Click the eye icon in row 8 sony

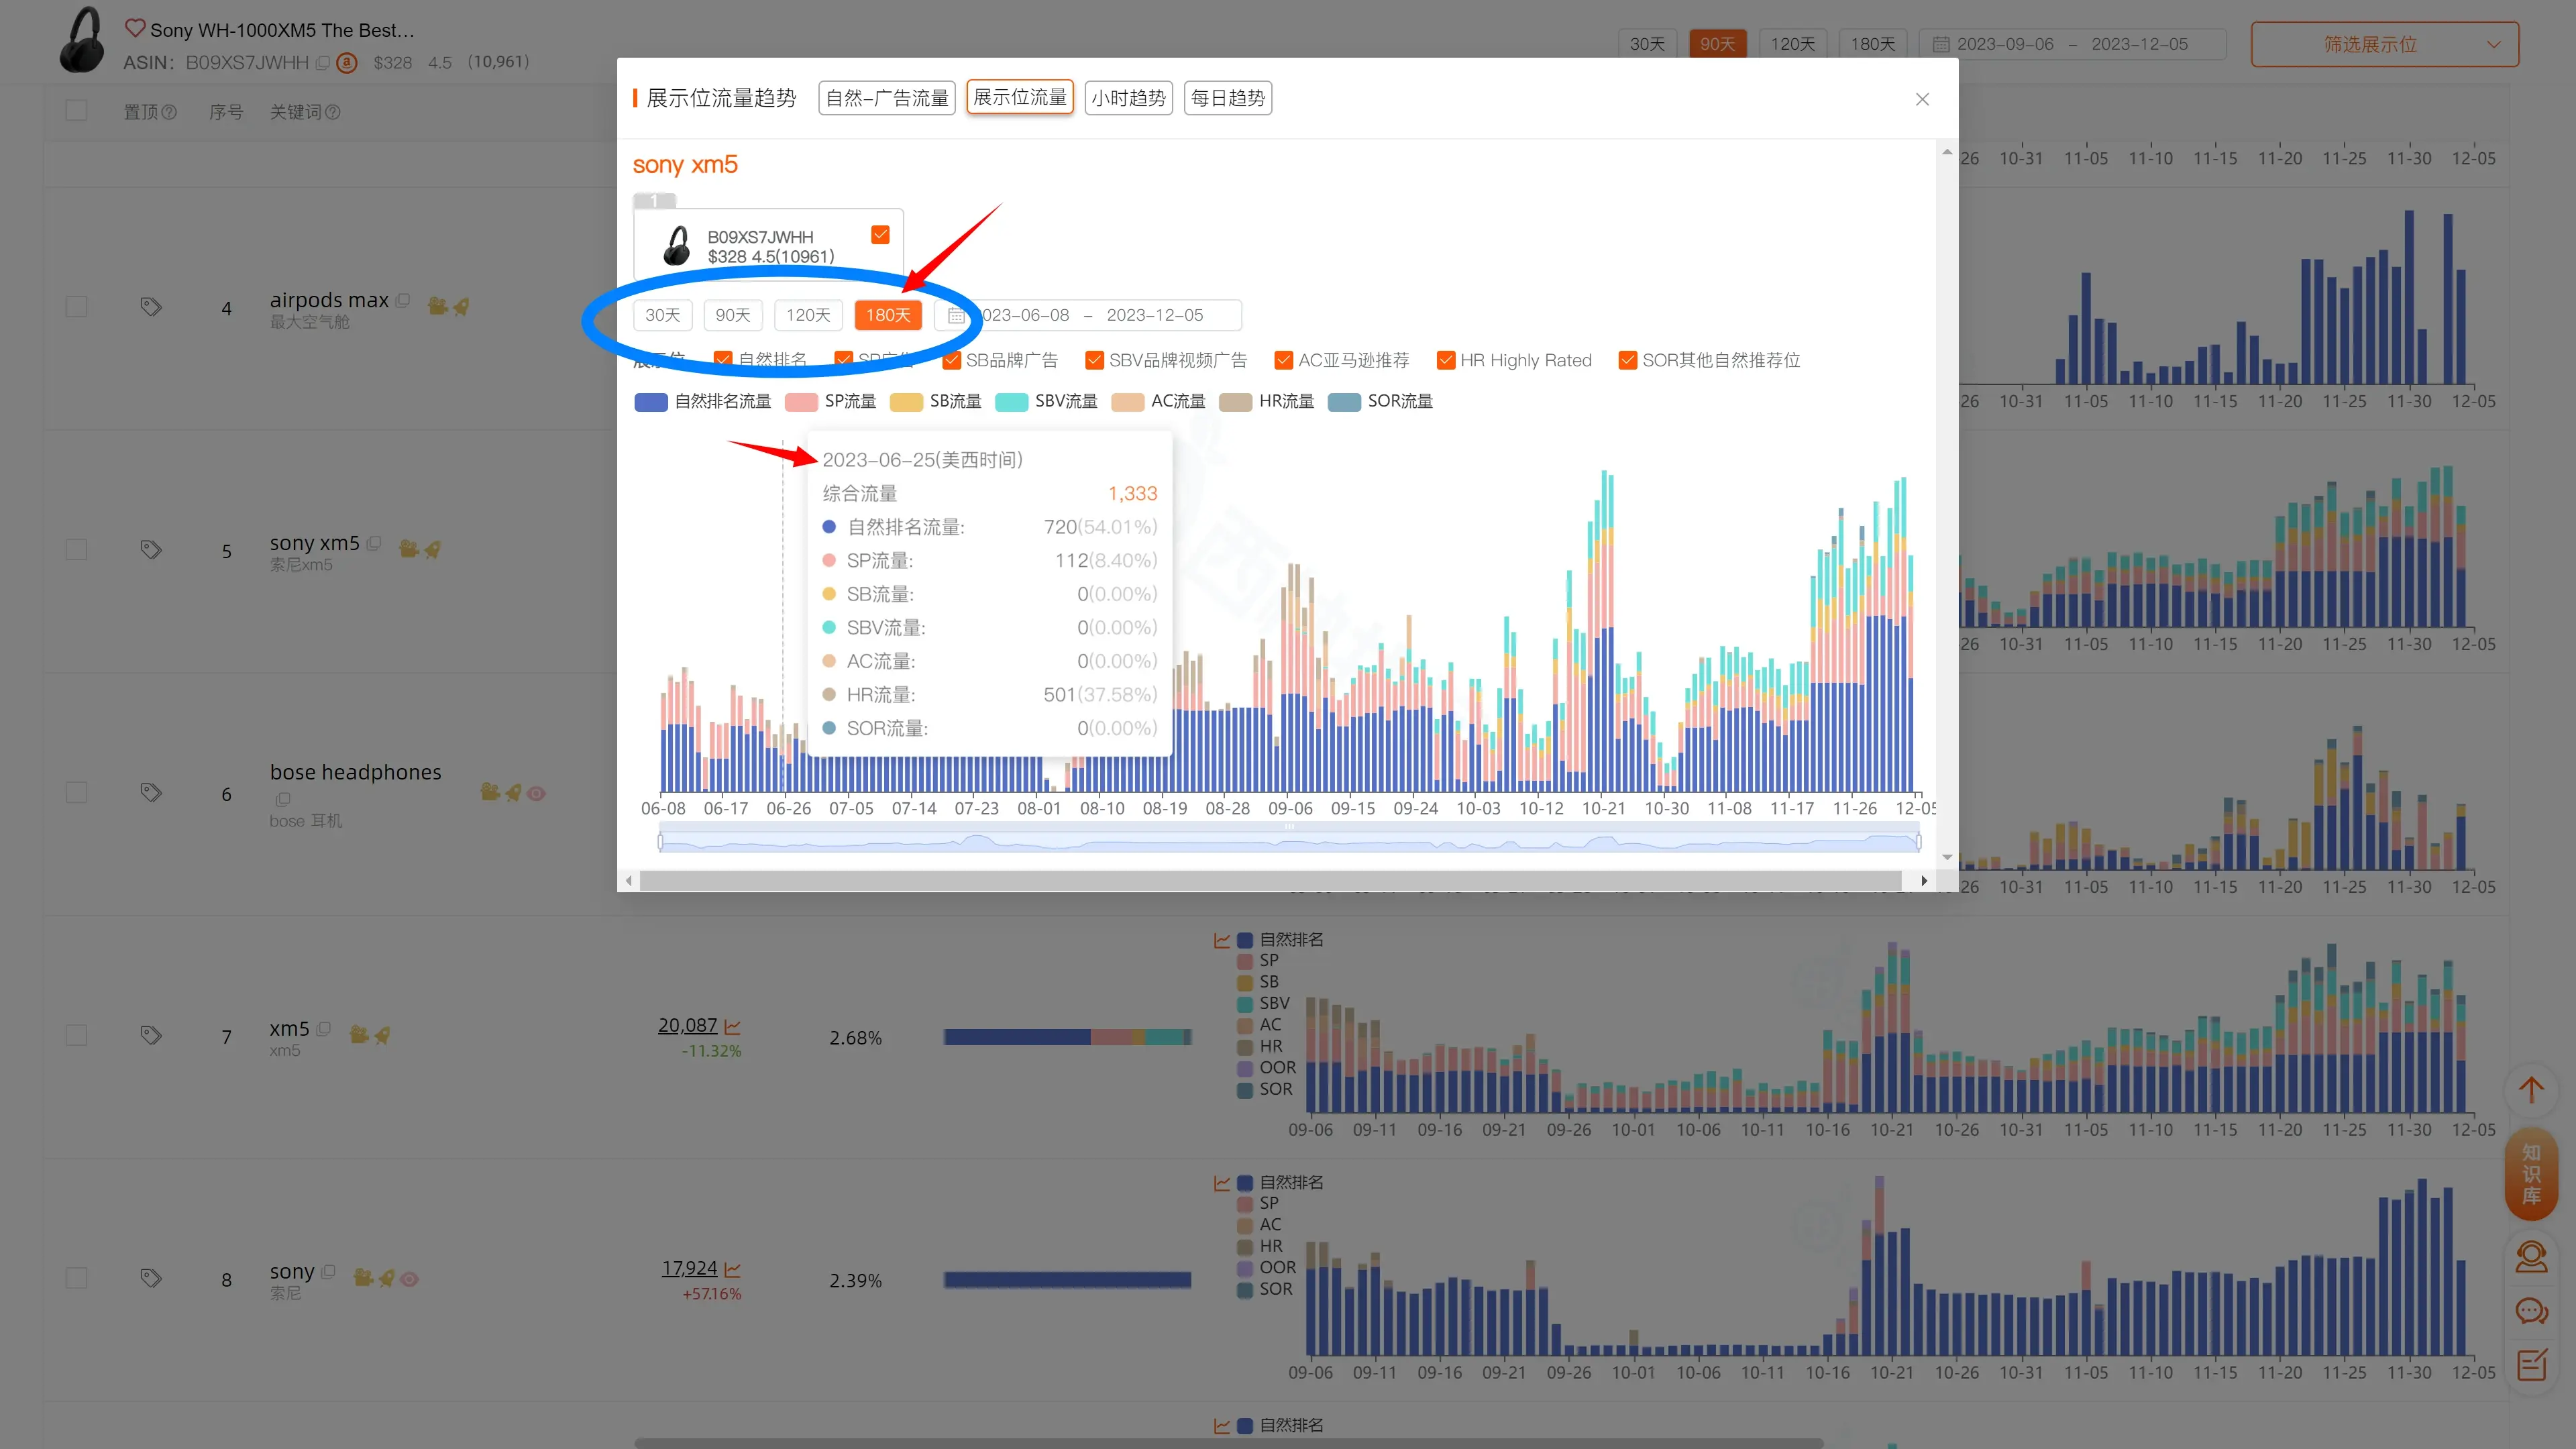coord(410,1278)
